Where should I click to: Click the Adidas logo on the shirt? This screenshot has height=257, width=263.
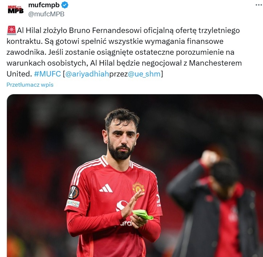(x=106, y=188)
